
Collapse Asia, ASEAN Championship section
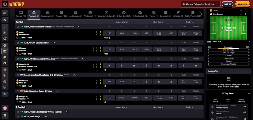54,43
